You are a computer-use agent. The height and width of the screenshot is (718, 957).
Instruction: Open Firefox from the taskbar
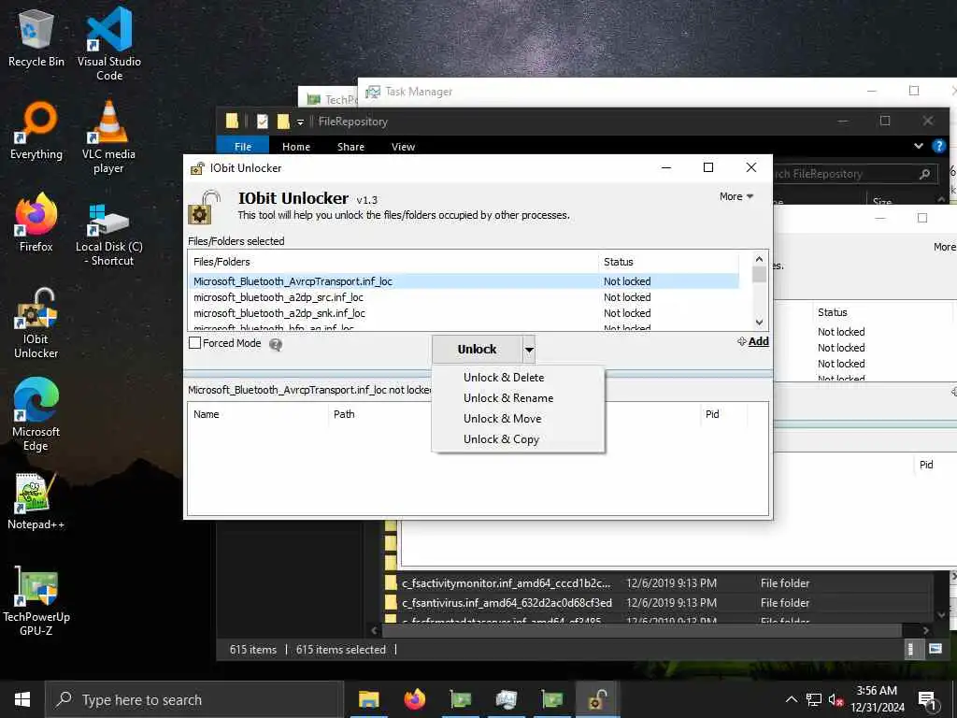414,699
